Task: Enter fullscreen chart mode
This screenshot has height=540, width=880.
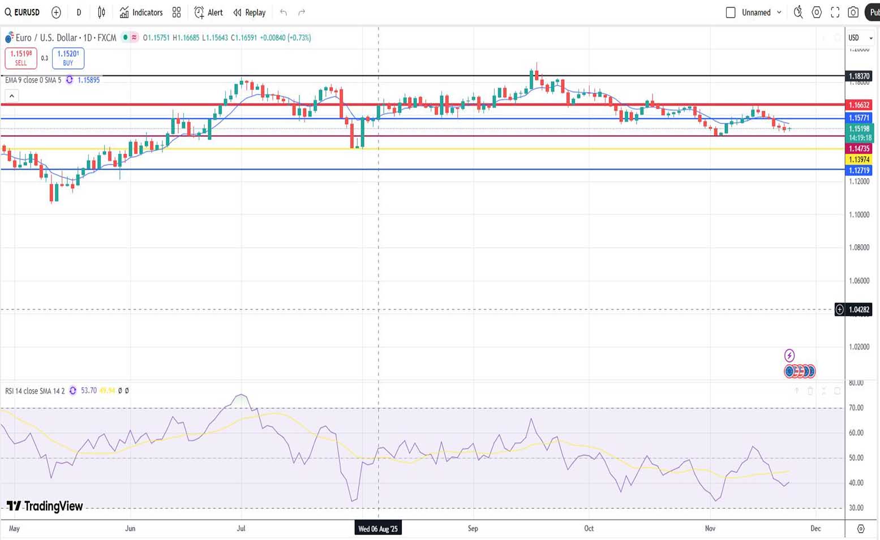Action: 835,12
